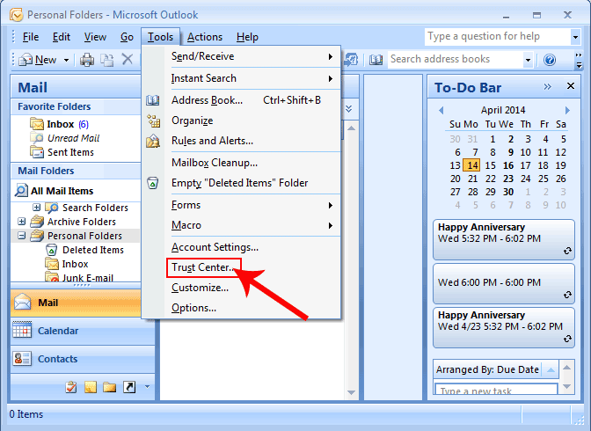Select Mailbox Cleanup menu entry
Viewport: 591px width, 431px height.
click(241, 163)
